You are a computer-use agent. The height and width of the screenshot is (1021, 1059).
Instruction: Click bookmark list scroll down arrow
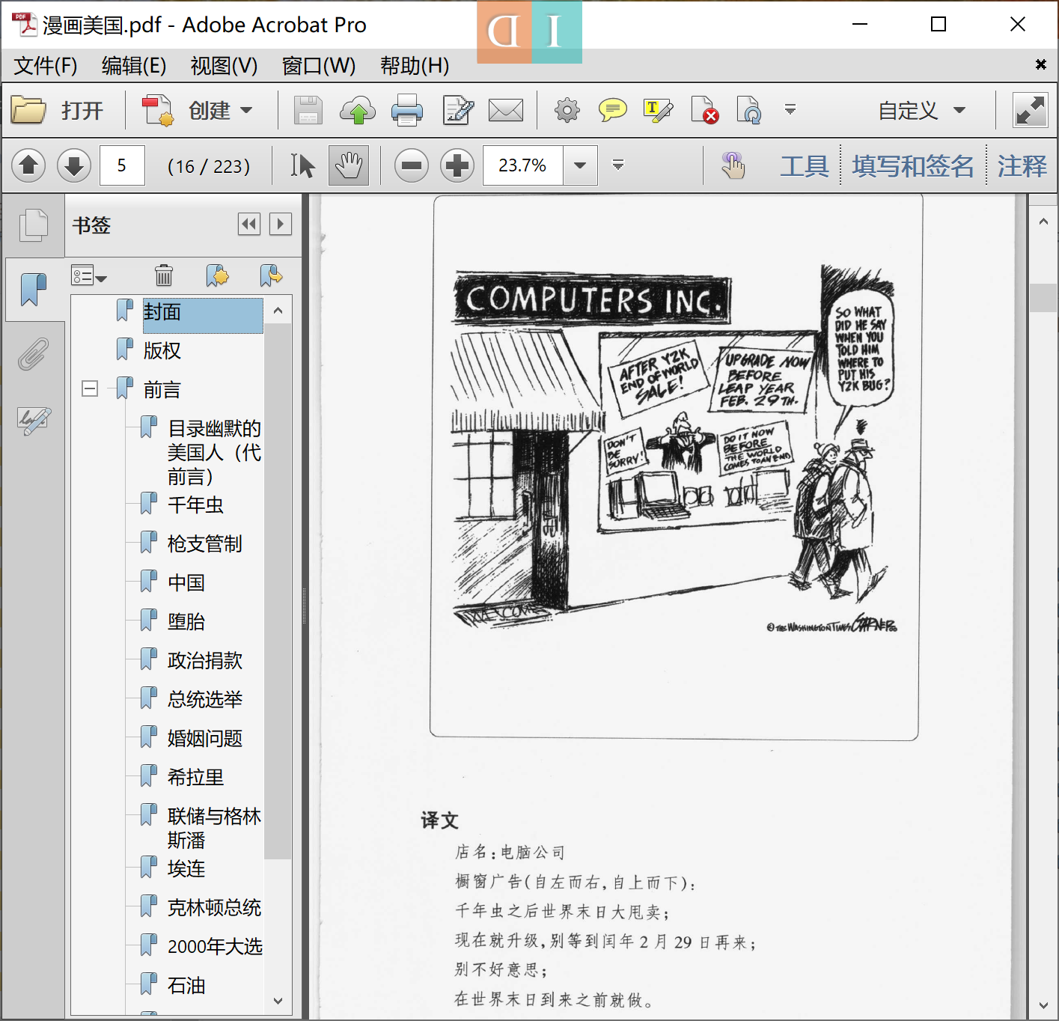click(x=278, y=1001)
